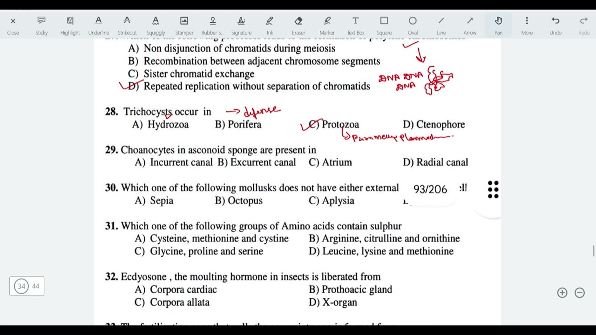The width and height of the screenshot is (596, 335).
Task: Click question 31 about sulphur amino acids
Action: click(x=253, y=226)
